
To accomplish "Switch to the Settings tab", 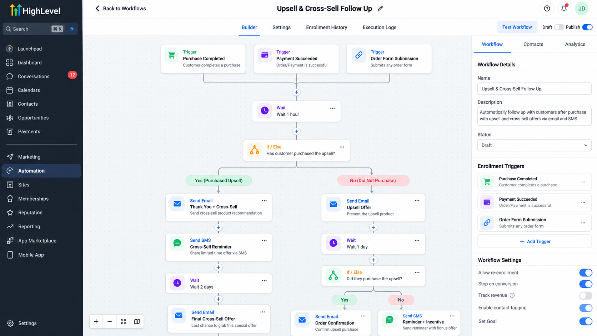I will tap(281, 27).
